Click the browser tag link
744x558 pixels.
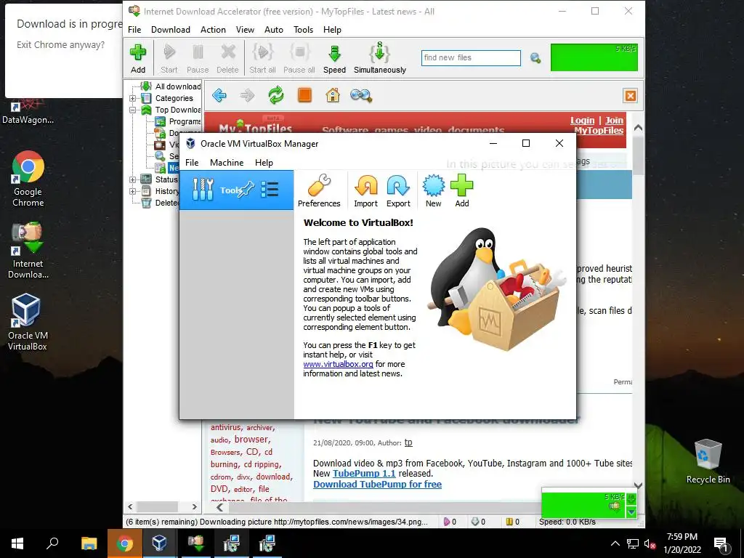(252, 440)
